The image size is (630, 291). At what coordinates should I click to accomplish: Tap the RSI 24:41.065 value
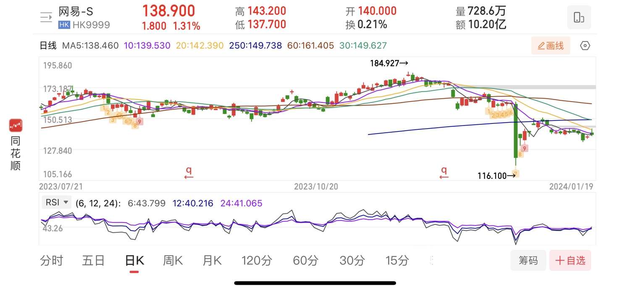tap(241, 203)
